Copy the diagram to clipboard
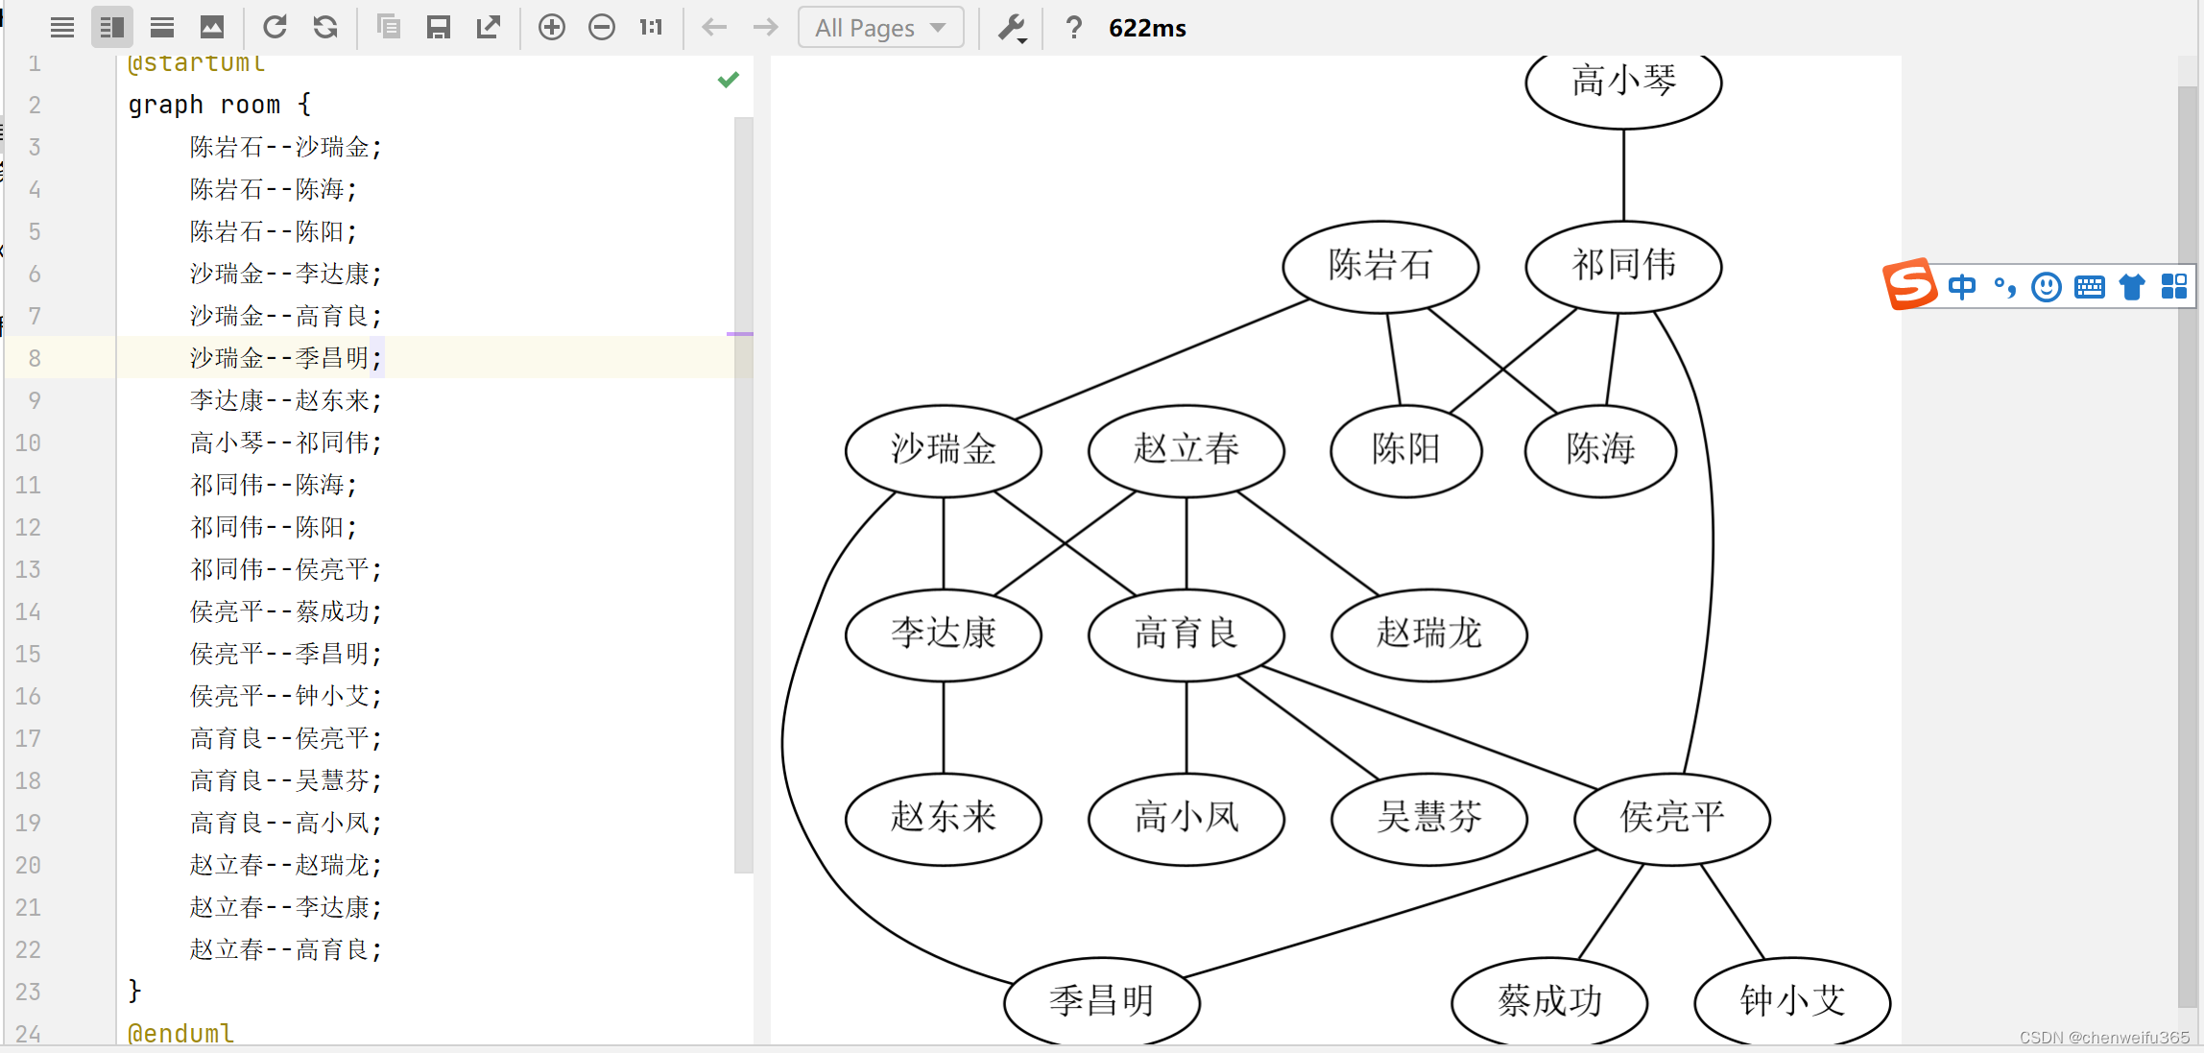The height and width of the screenshot is (1053, 2204). 389,27
